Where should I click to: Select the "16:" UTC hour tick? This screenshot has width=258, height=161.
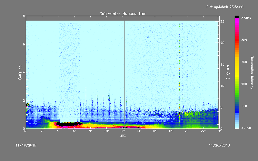click(x=155, y=131)
